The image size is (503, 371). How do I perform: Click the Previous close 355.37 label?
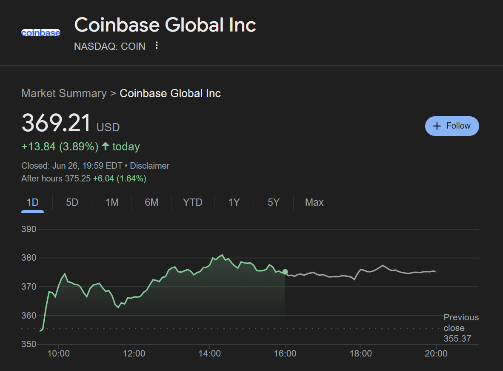coord(461,328)
